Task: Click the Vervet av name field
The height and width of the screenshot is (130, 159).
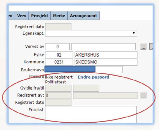Action: click(x=103, y=47)
